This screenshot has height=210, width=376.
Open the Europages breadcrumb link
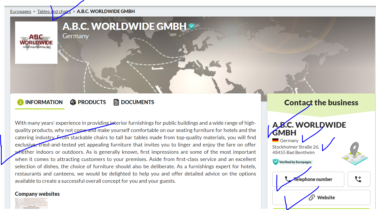[x=21, y=12]
